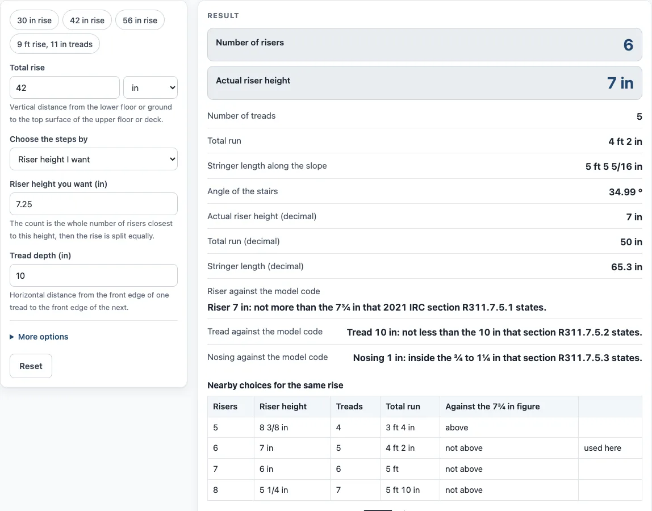Focus the Riser height you want field
Viewport: 652px width, 511px height.
pyautogui.click(x=94, y=204)
